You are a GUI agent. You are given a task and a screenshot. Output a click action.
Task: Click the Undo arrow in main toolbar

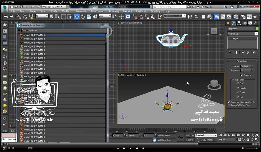6,17
